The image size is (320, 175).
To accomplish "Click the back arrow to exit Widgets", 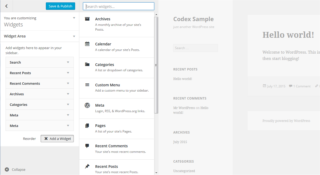I will click(x=6, y=6).
